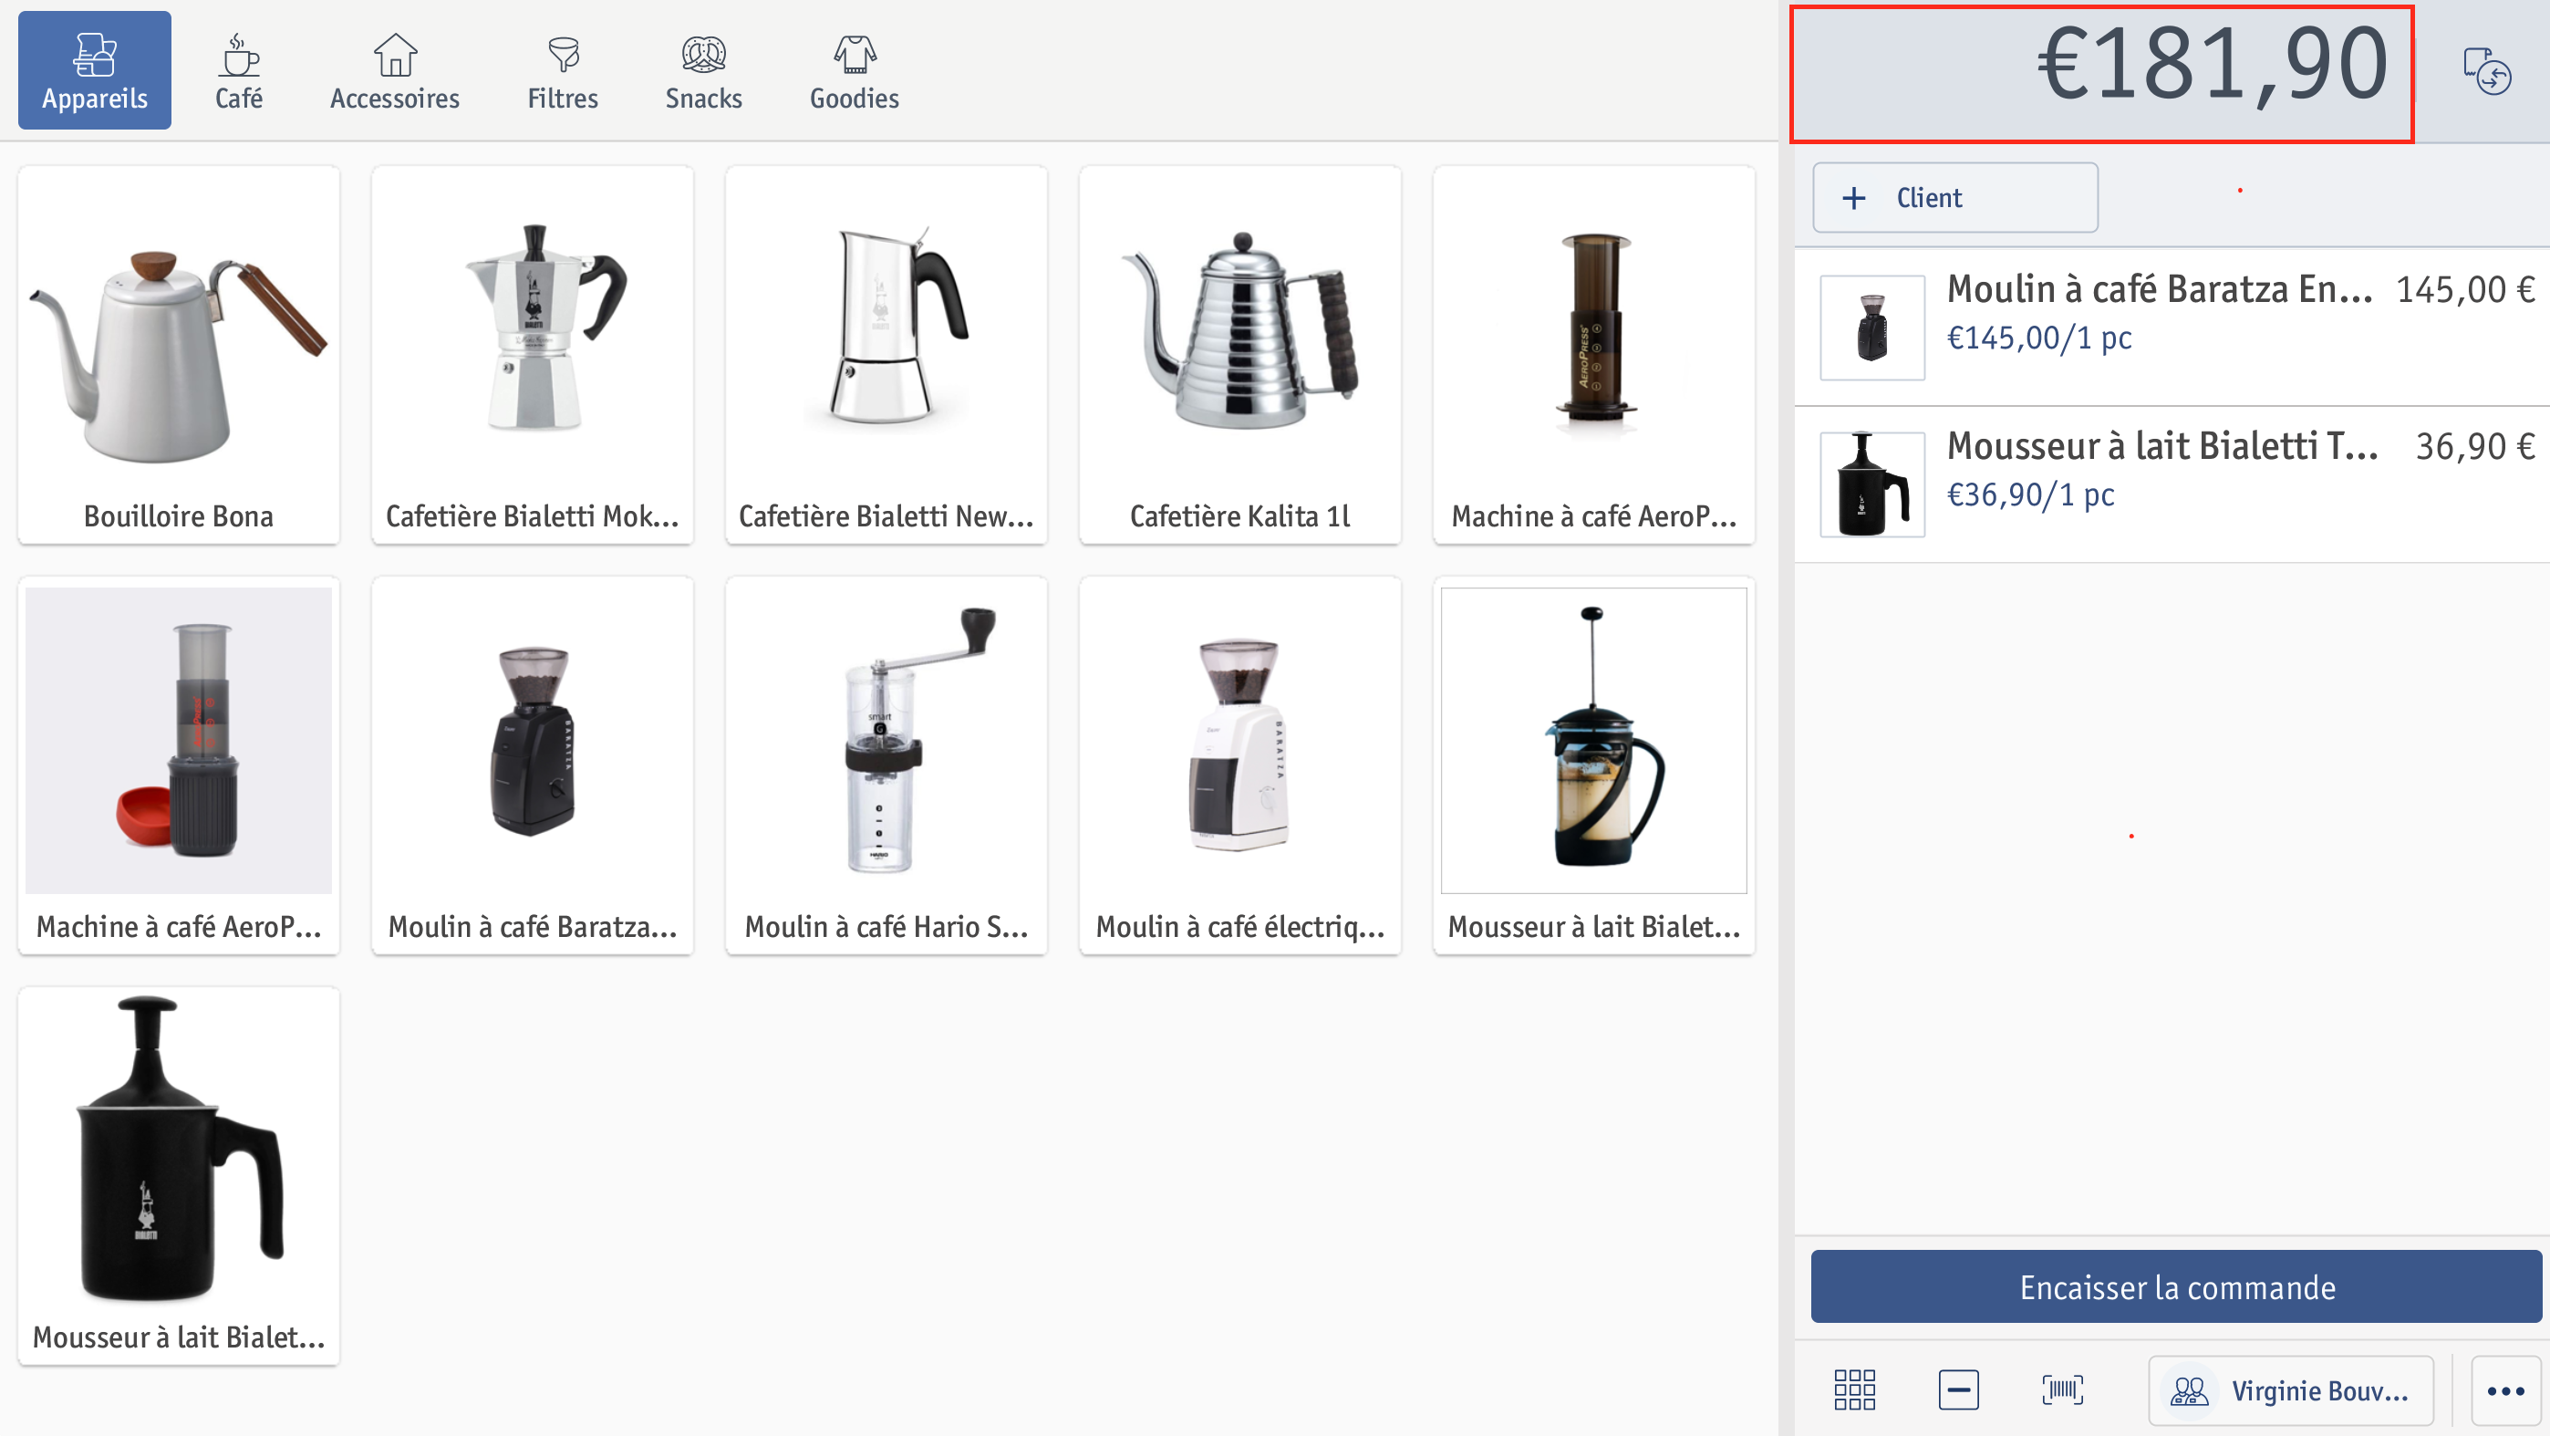The image size is (2550, 1436).
Task: Open the order exchange/refund icon
Action: (2488, 70)
